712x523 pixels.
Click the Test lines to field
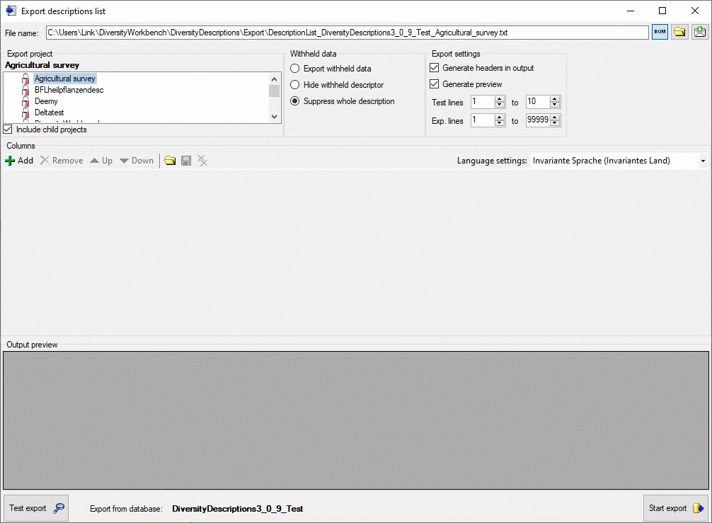(x=538, y=102)
